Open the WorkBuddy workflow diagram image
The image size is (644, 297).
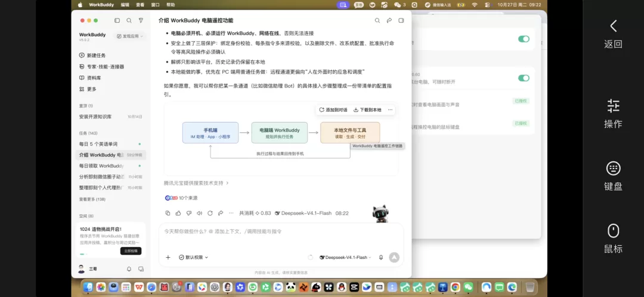coord(281,139)
